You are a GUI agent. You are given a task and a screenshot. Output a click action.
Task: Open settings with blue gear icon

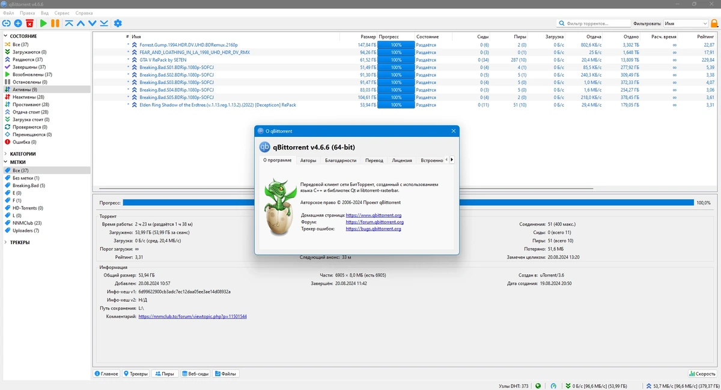click(x=118, y=23)
